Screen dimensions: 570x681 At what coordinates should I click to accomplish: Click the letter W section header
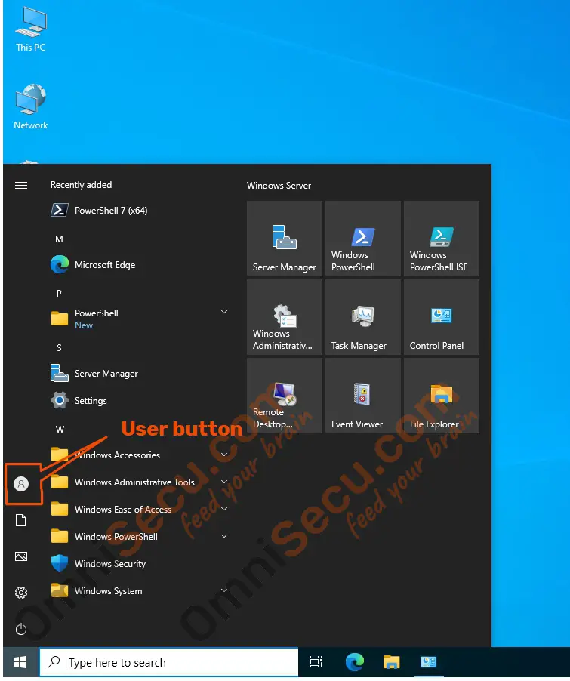point(60,430)
